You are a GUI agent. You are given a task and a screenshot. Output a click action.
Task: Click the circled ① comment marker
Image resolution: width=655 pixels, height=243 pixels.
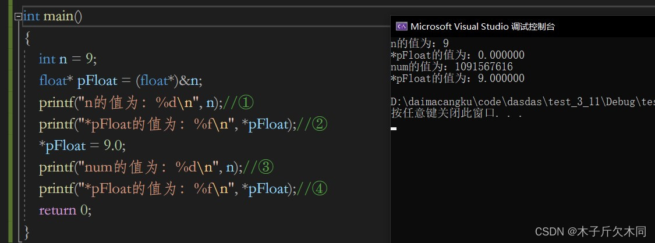click(x=246, y=103)
